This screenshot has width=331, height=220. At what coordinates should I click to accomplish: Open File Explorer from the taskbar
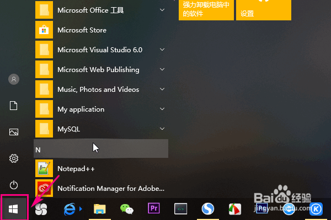coord(100,209)
